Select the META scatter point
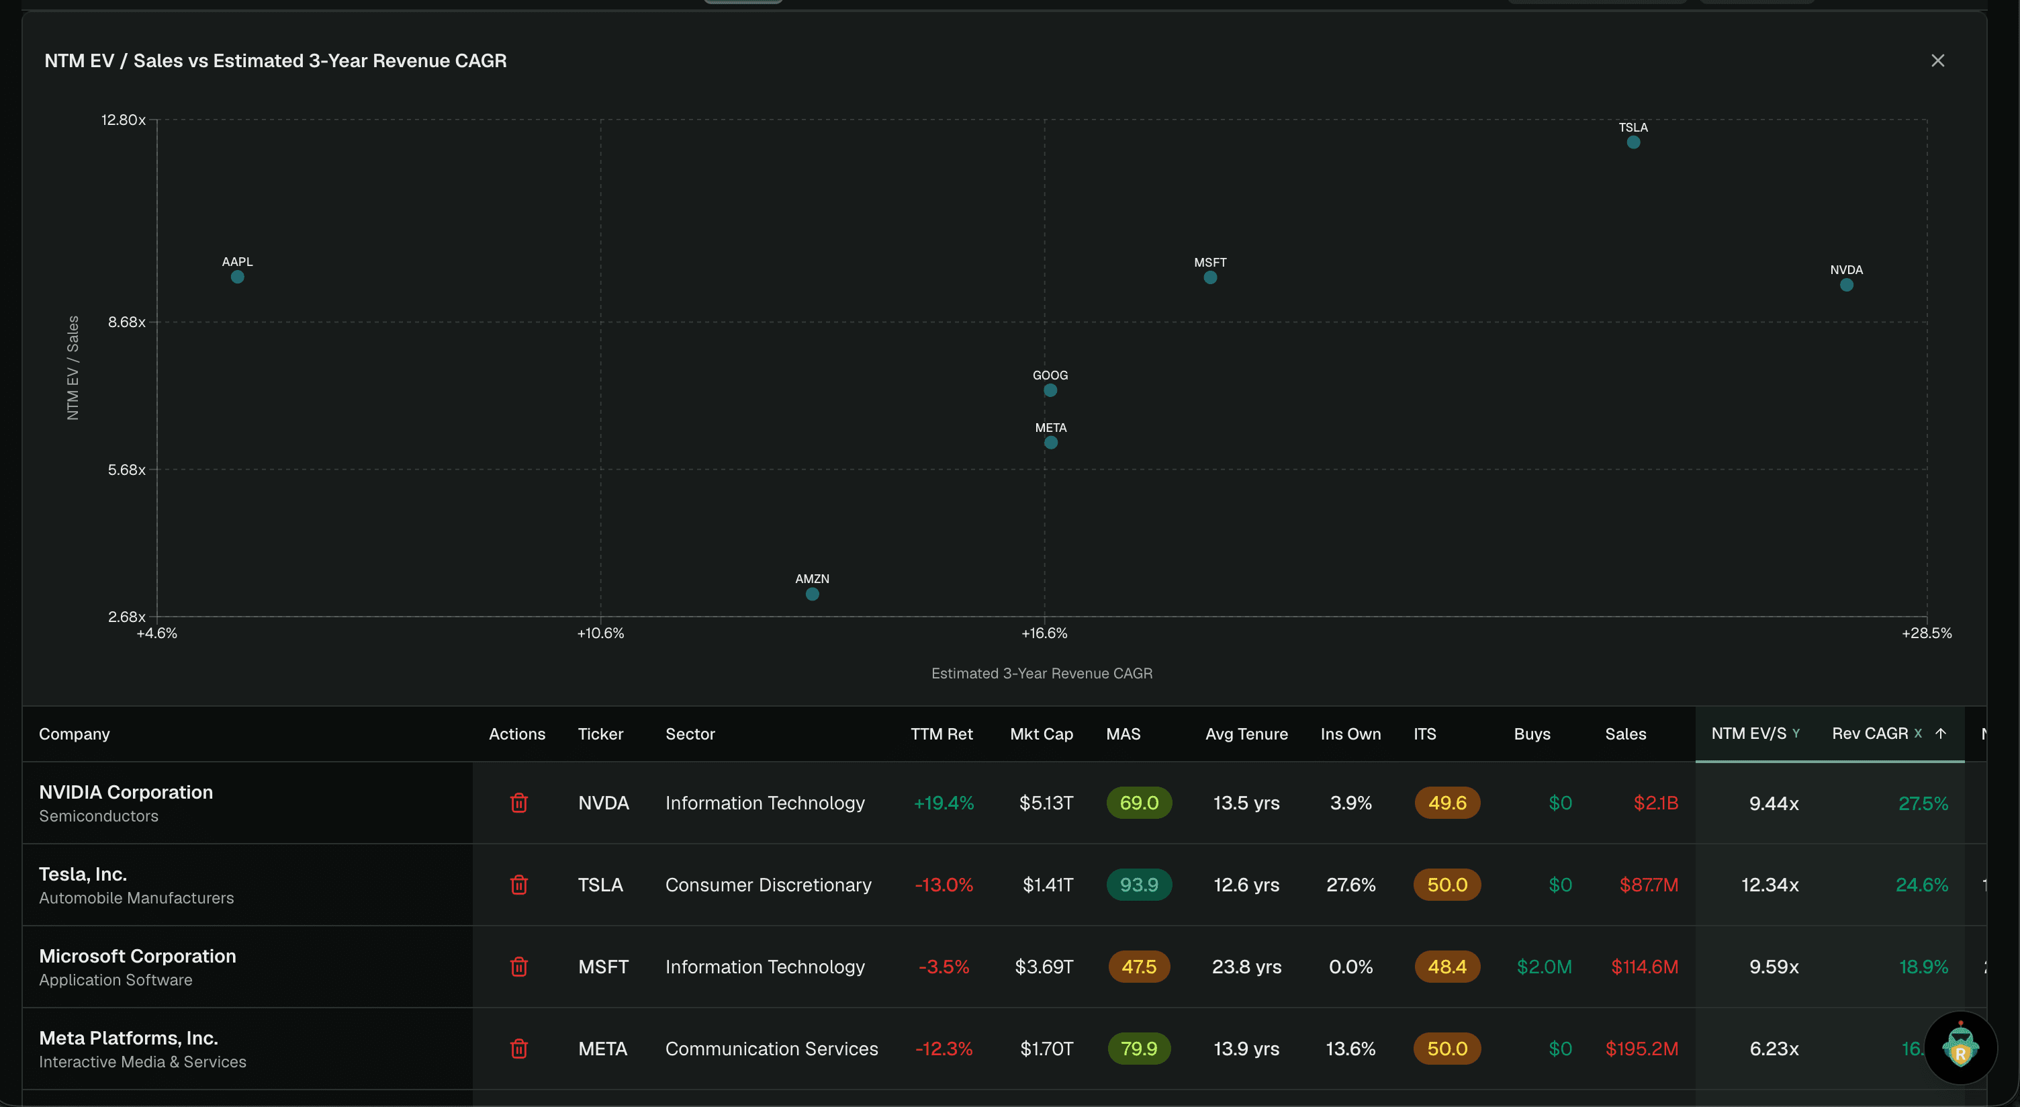Viewport: 2020px width, 1107px height. point(1051,443)
